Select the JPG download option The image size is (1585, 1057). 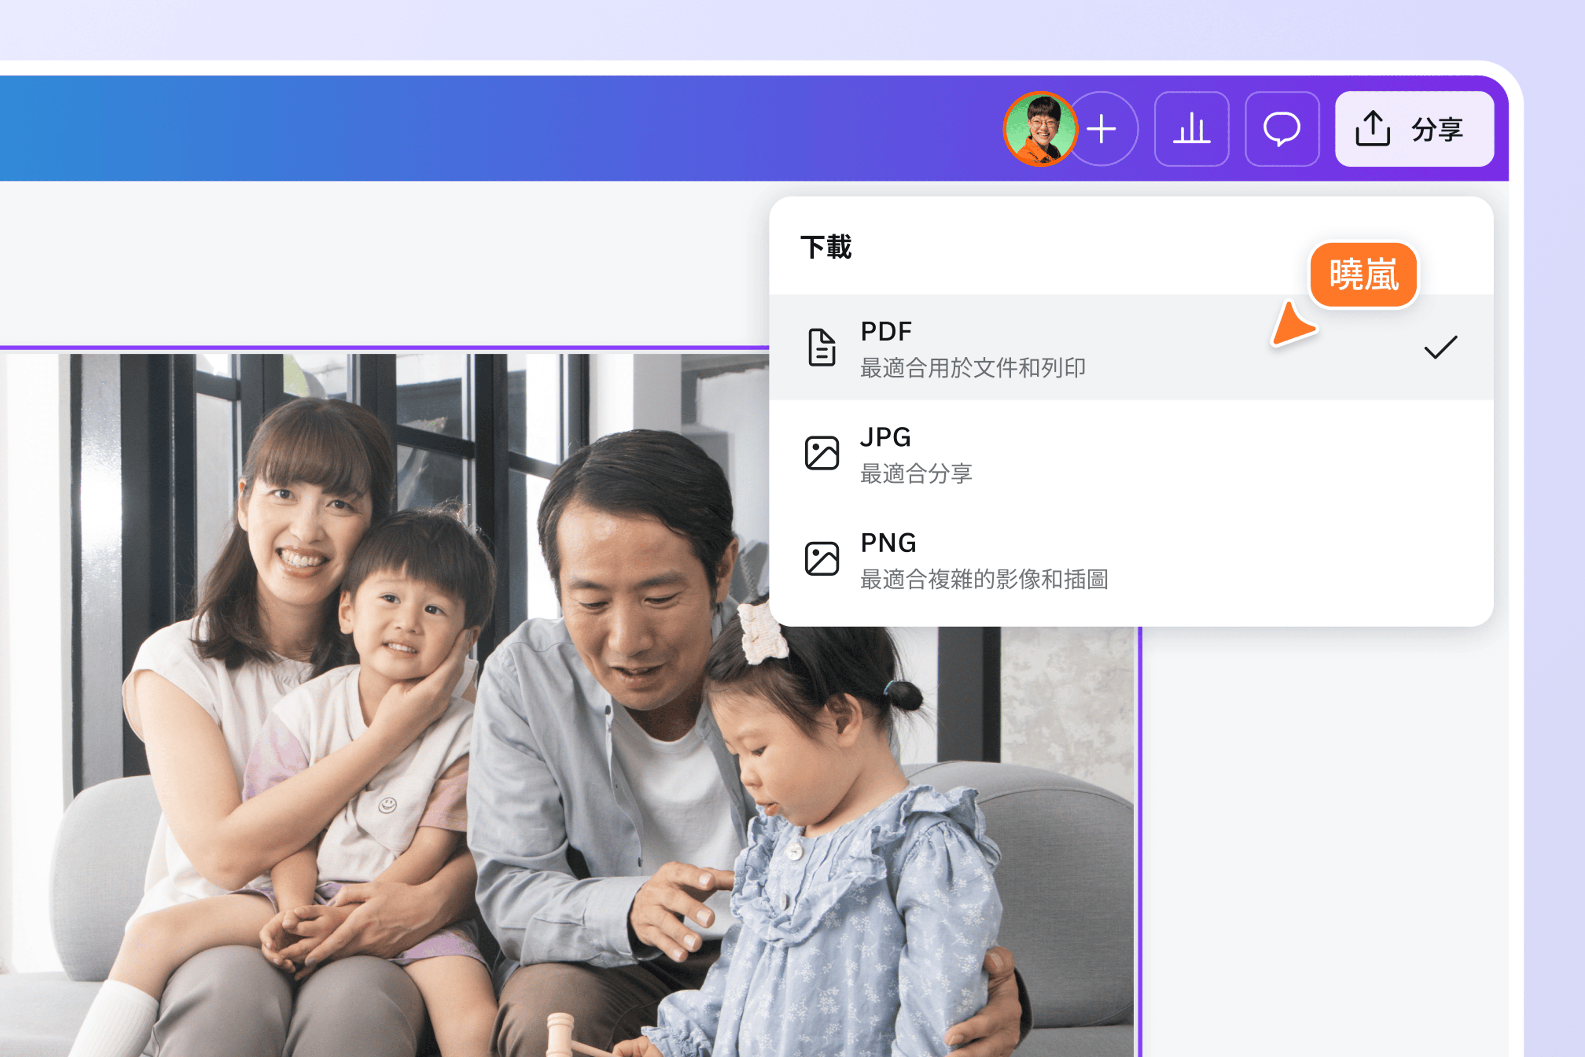[x=1131, y=454]
